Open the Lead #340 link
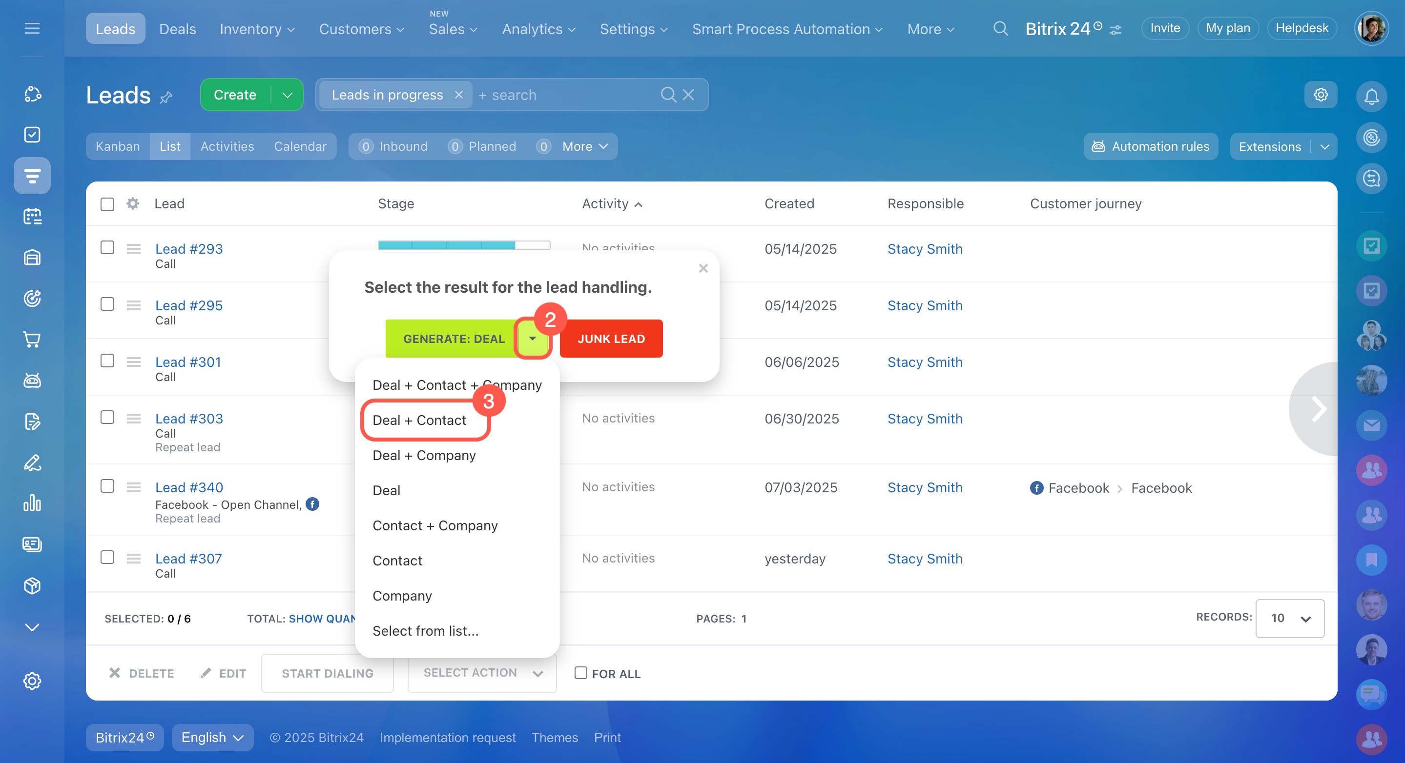This screenshot has height=763, width=1405. (189, 487)
